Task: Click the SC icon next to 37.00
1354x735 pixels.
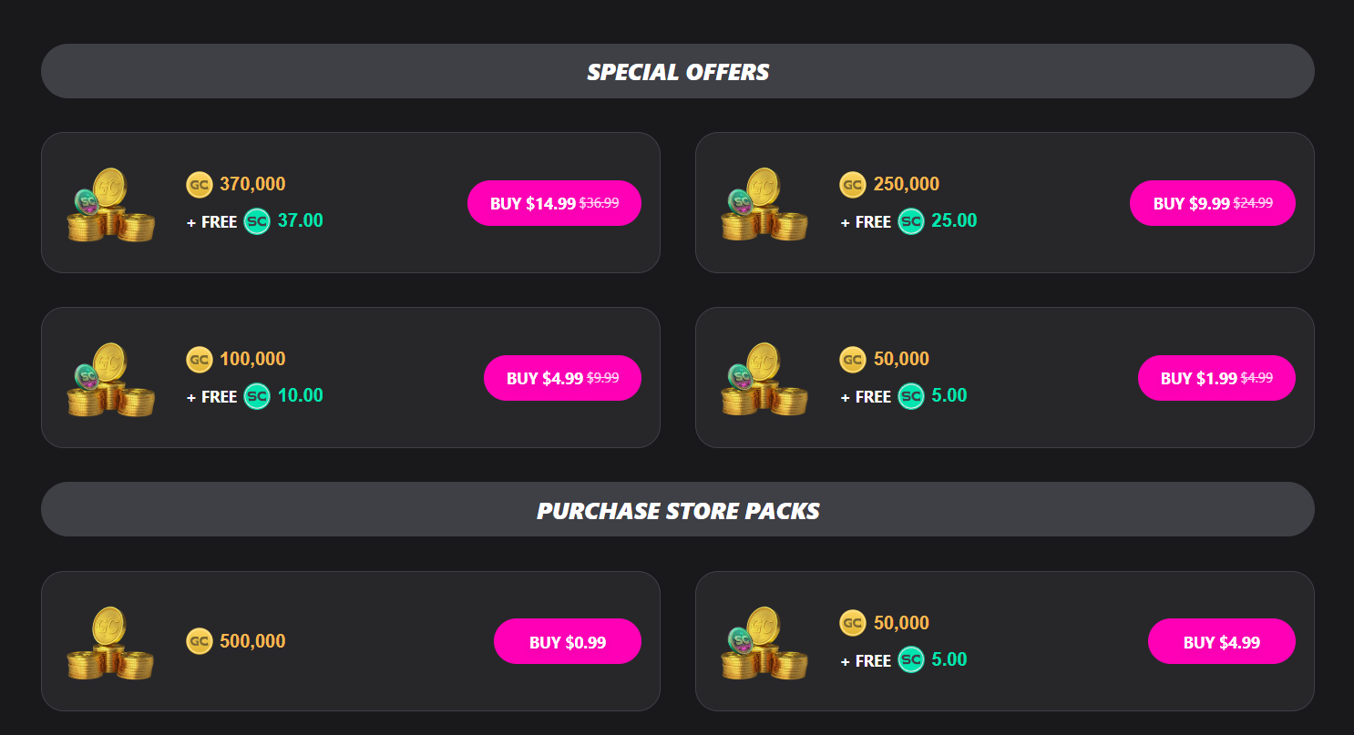Action: 256,220
